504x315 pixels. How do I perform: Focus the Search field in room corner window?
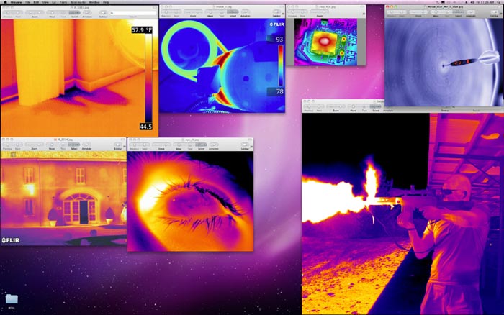132,13
